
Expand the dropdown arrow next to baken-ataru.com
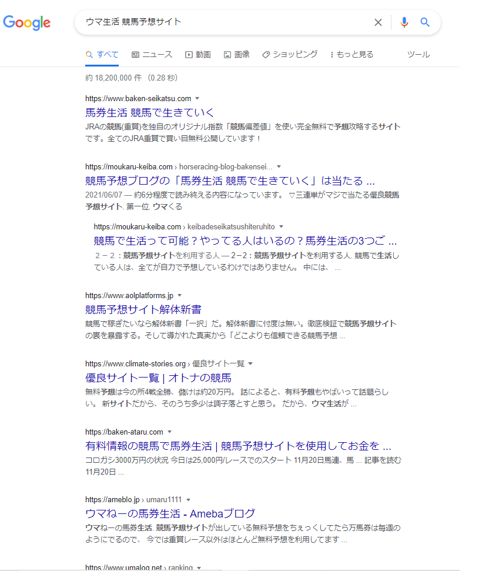[x=169, y=432]
